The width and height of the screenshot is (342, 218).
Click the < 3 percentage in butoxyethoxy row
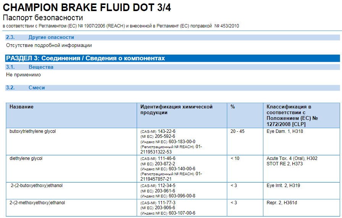[x=234, y=186]
